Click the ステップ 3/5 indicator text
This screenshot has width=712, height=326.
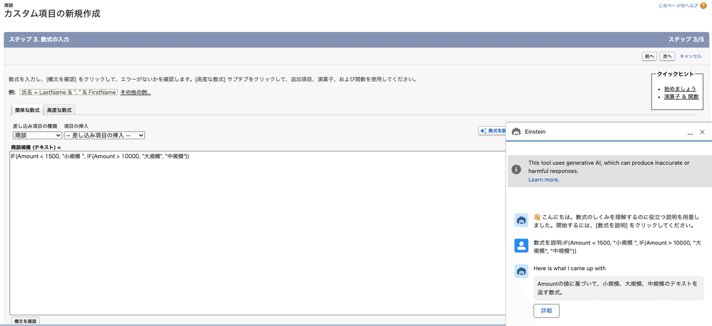pos(686,39)
